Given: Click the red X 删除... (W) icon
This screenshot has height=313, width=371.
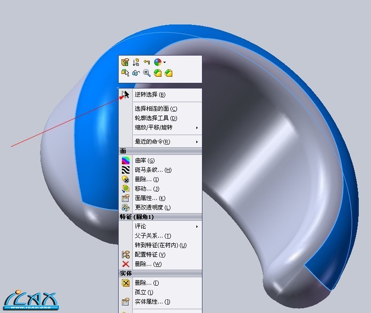Looking at the screenshot, I should coord(126,264).
